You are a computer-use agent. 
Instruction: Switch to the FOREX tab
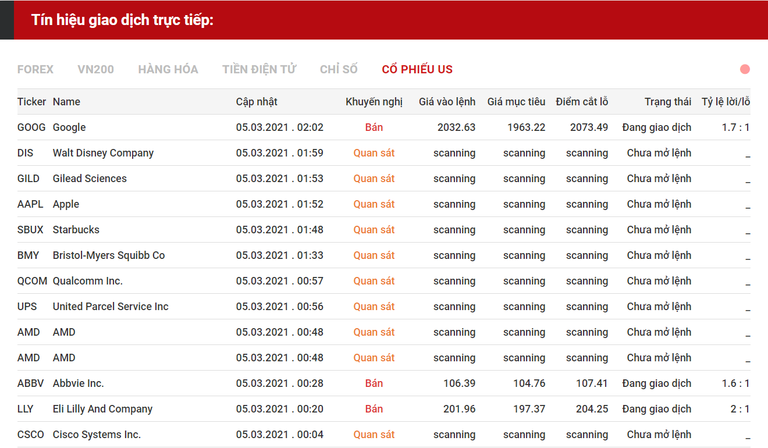[x=35, y=69]
